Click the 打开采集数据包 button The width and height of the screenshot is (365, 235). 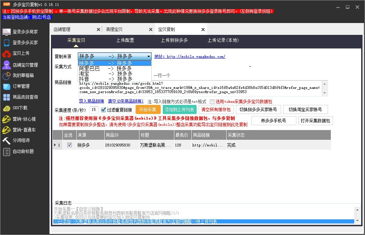click(315, 121)
